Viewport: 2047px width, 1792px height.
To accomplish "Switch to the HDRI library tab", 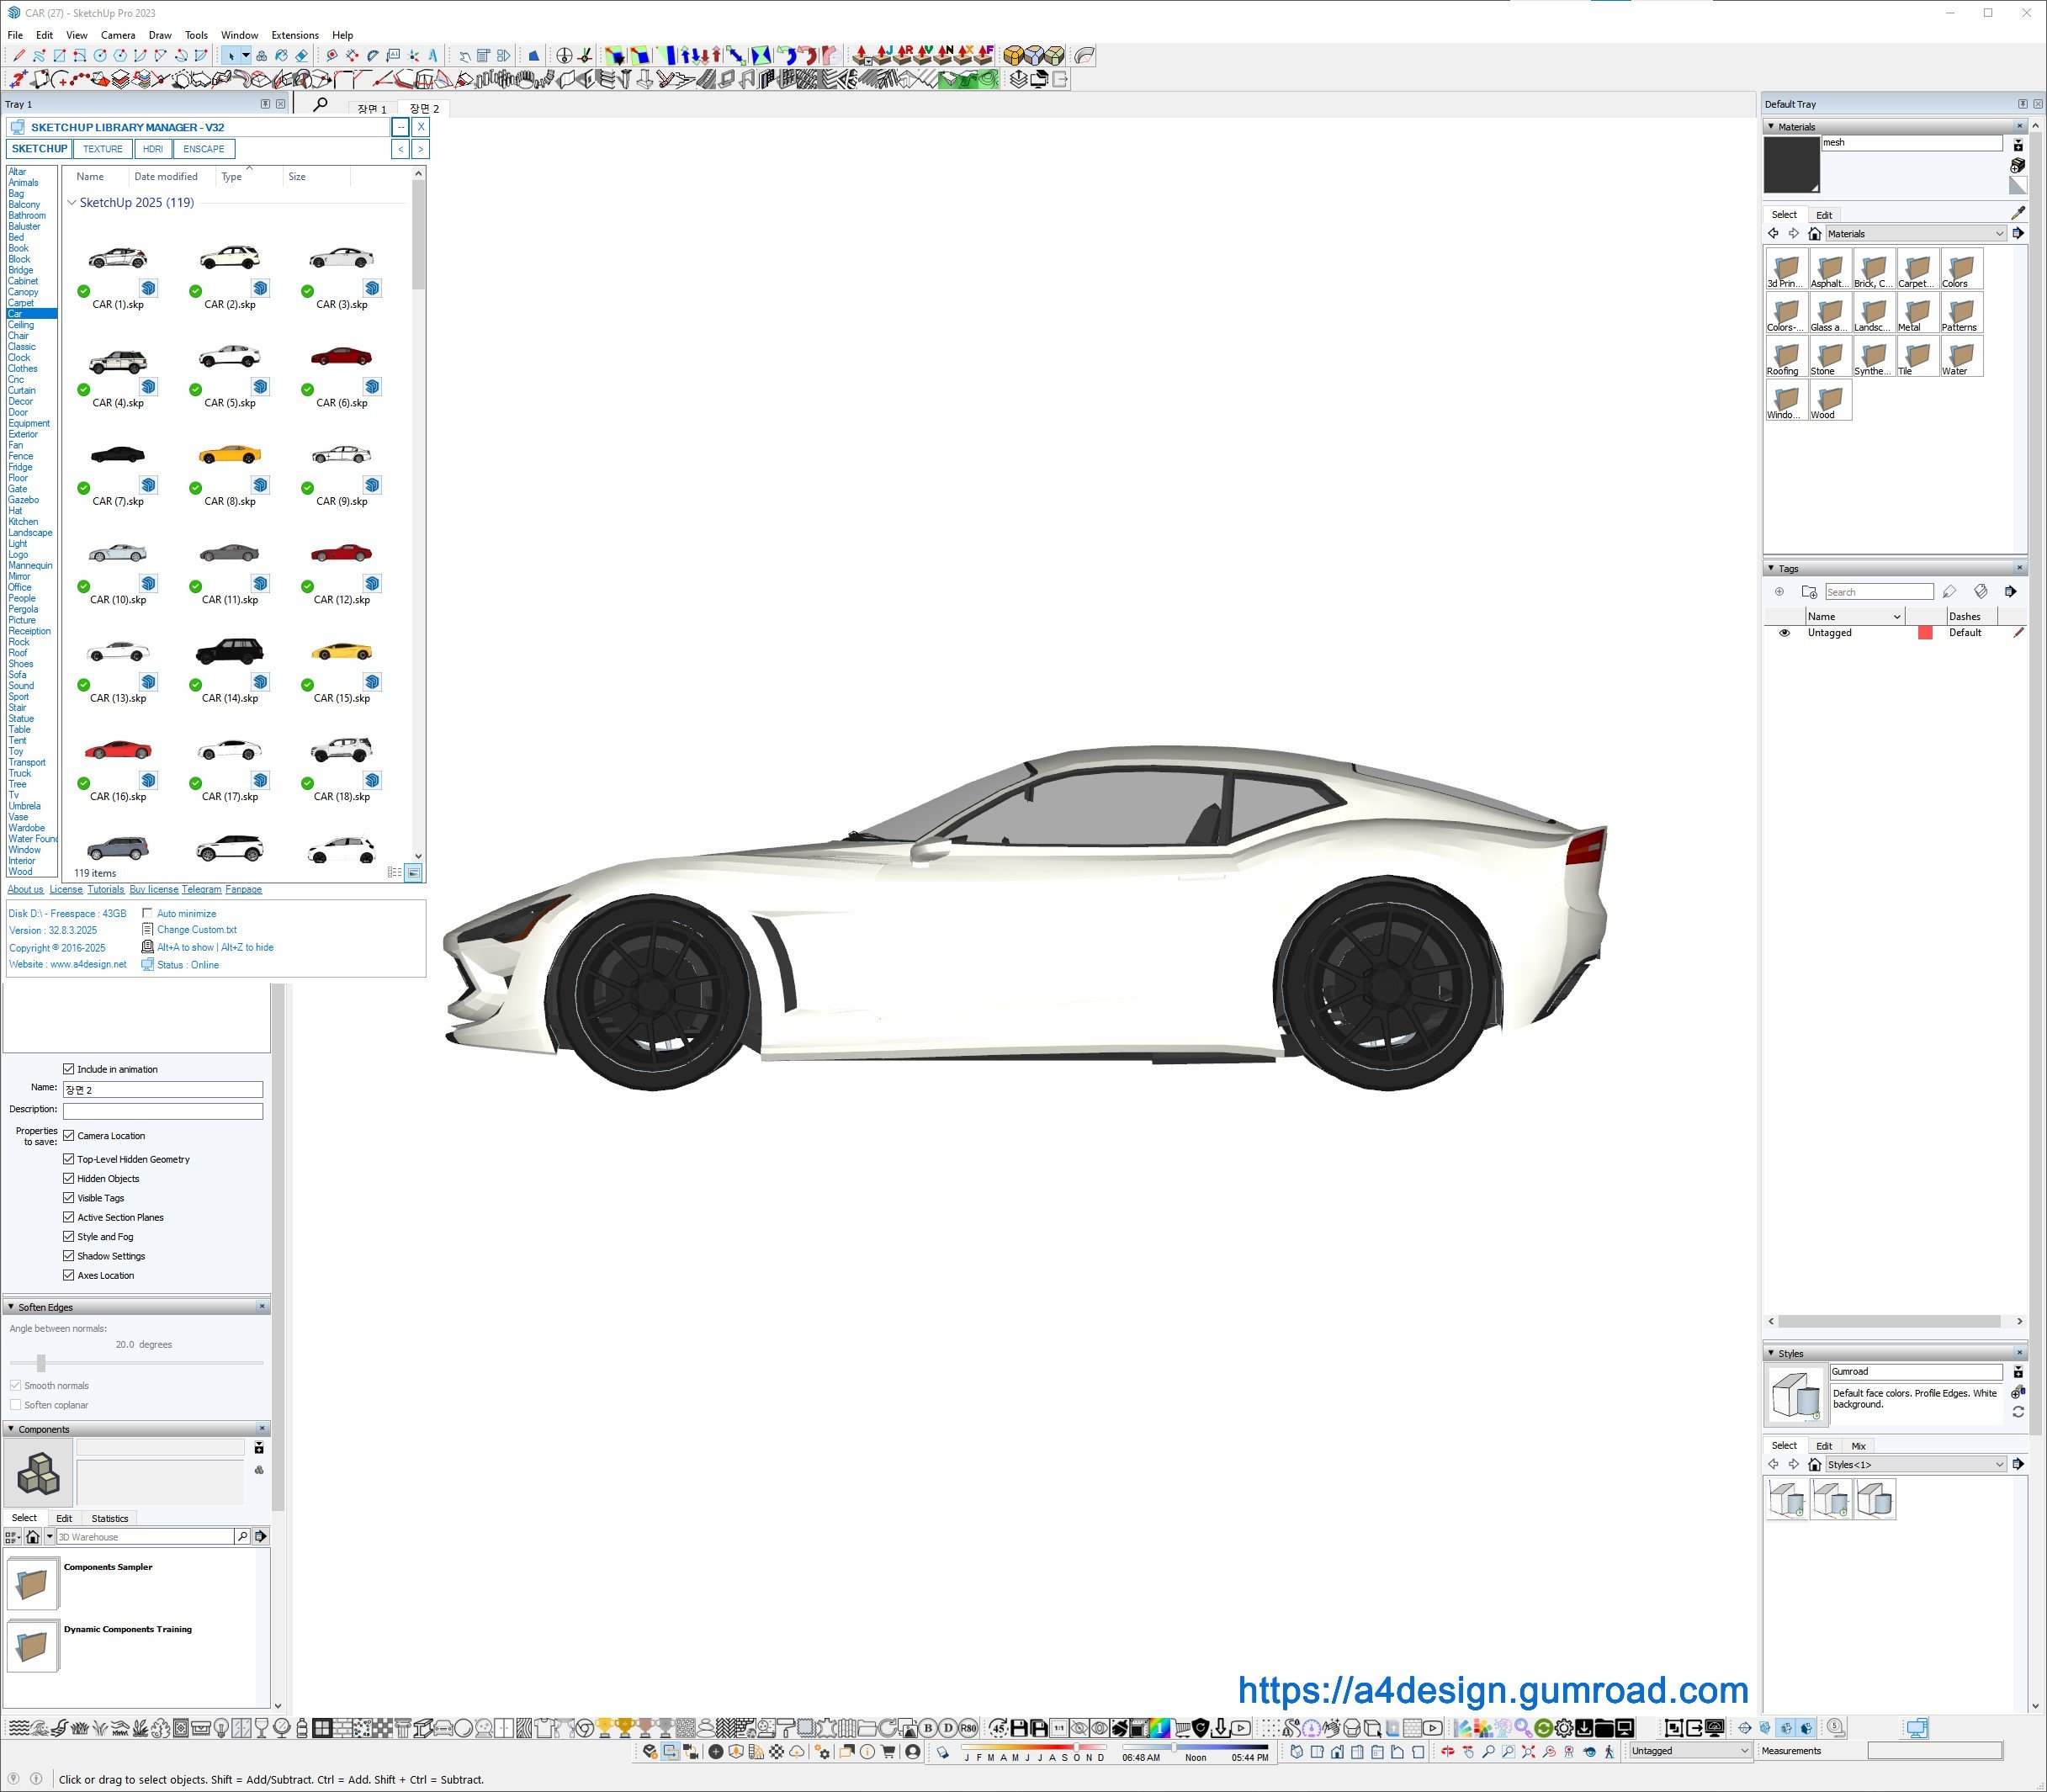I will point(152,149).
